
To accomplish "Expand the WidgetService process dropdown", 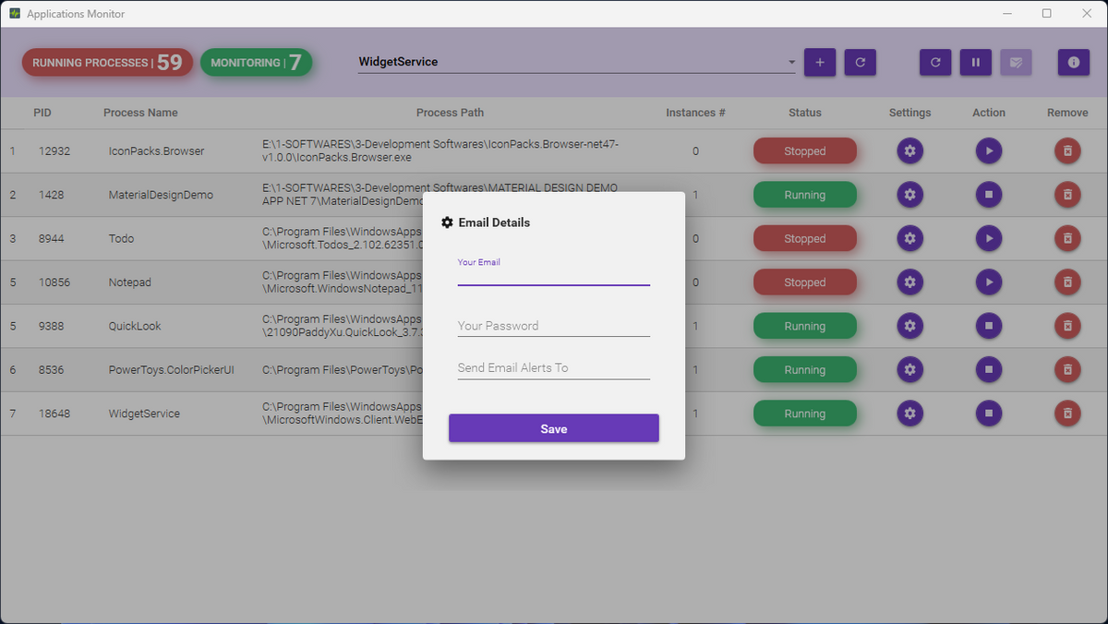I will click(791, 63).
